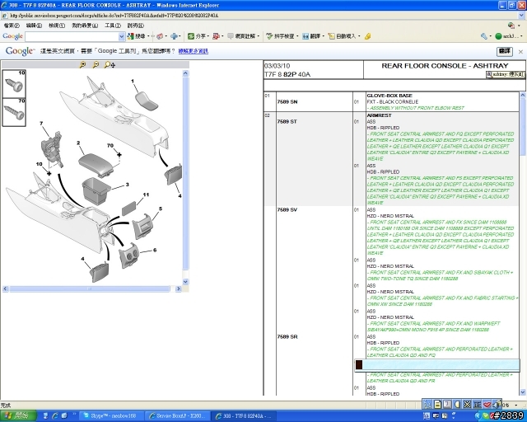This screenshot has height=422, width=527.
Task: Click part reference 7589 SR
Action: click(x=287, y=336)
